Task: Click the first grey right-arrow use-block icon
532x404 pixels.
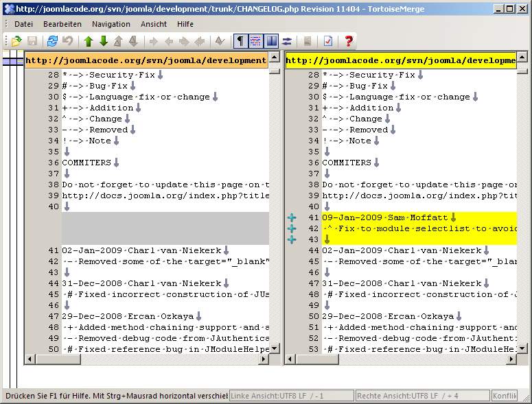Action: 153,41
